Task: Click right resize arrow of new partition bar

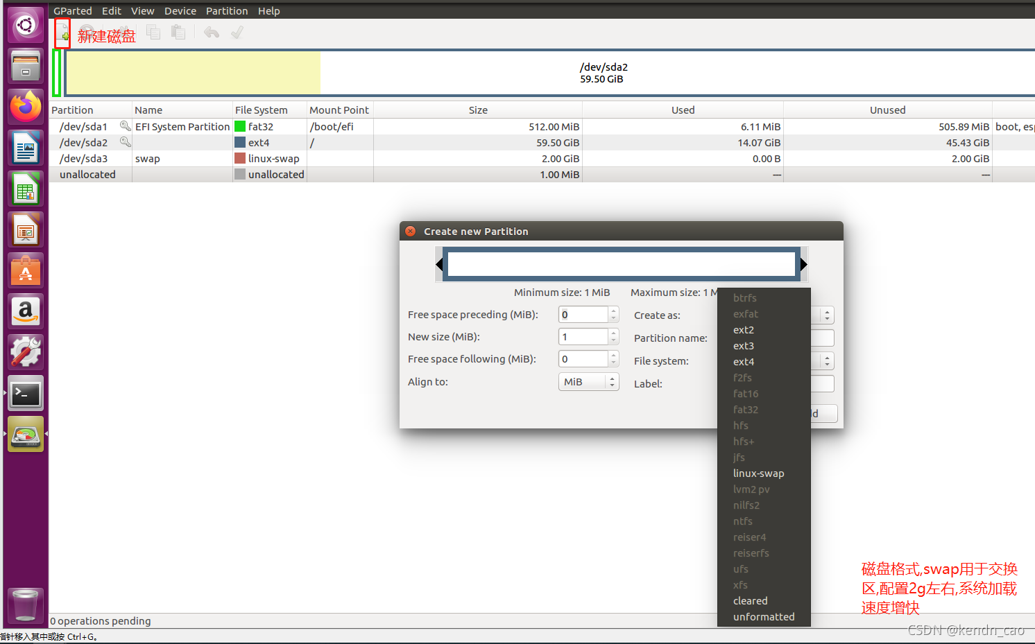Action: (803, 264)
